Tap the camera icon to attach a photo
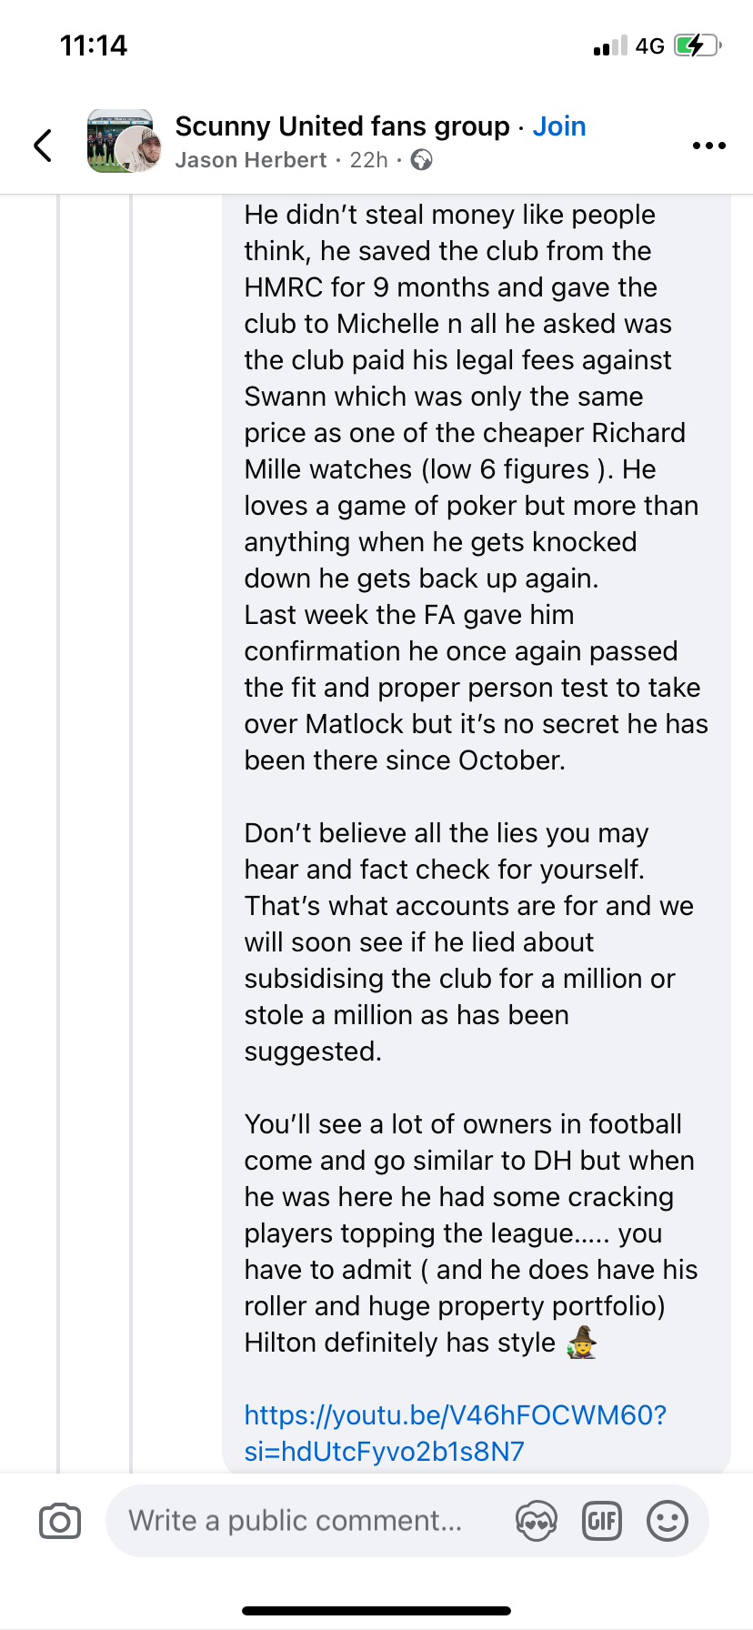The image size is (753, 1630). (x=60, y=1521)
